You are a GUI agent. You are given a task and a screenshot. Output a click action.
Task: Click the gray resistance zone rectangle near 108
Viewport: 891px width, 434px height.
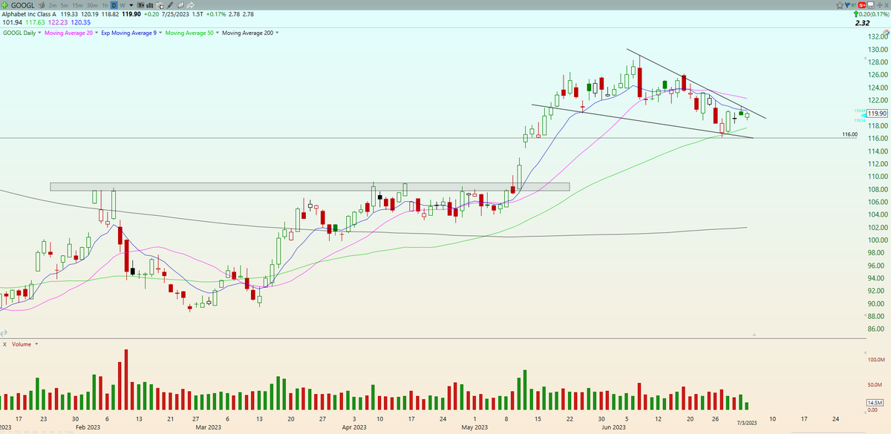click(x=310, y=186)
